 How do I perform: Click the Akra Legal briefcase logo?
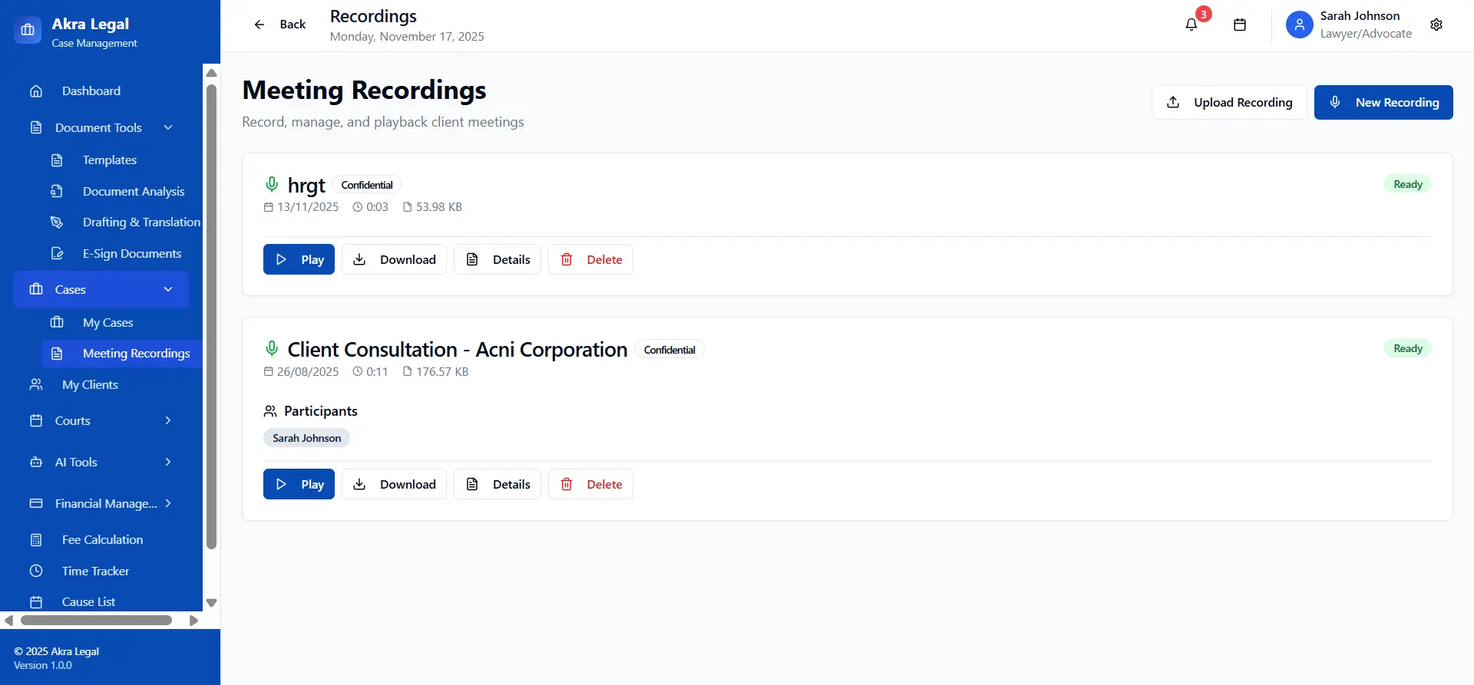(28, 31)
